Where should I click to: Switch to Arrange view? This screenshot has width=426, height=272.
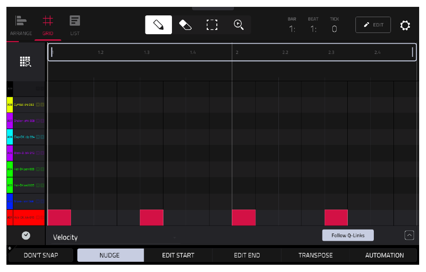(x=21, y=26)
